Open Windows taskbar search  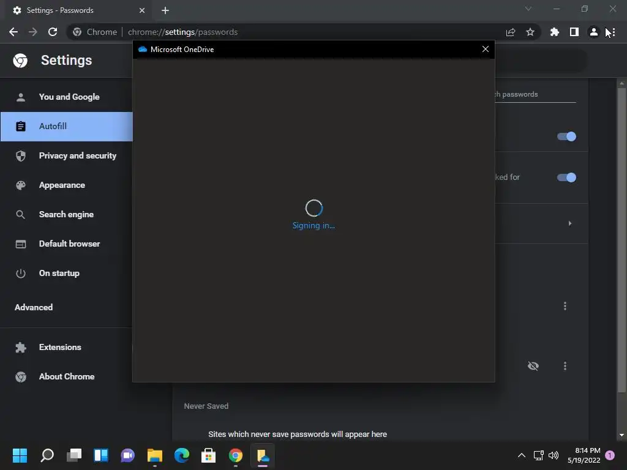(47, 455)
